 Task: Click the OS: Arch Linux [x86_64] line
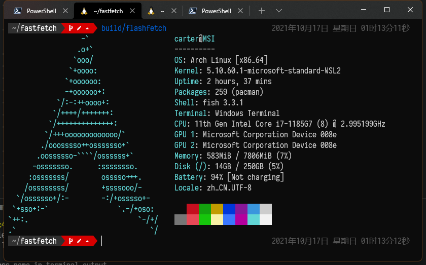pos(221,60)
